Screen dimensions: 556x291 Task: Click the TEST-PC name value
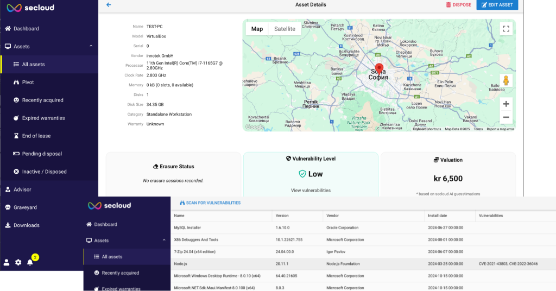pos(155,27)
